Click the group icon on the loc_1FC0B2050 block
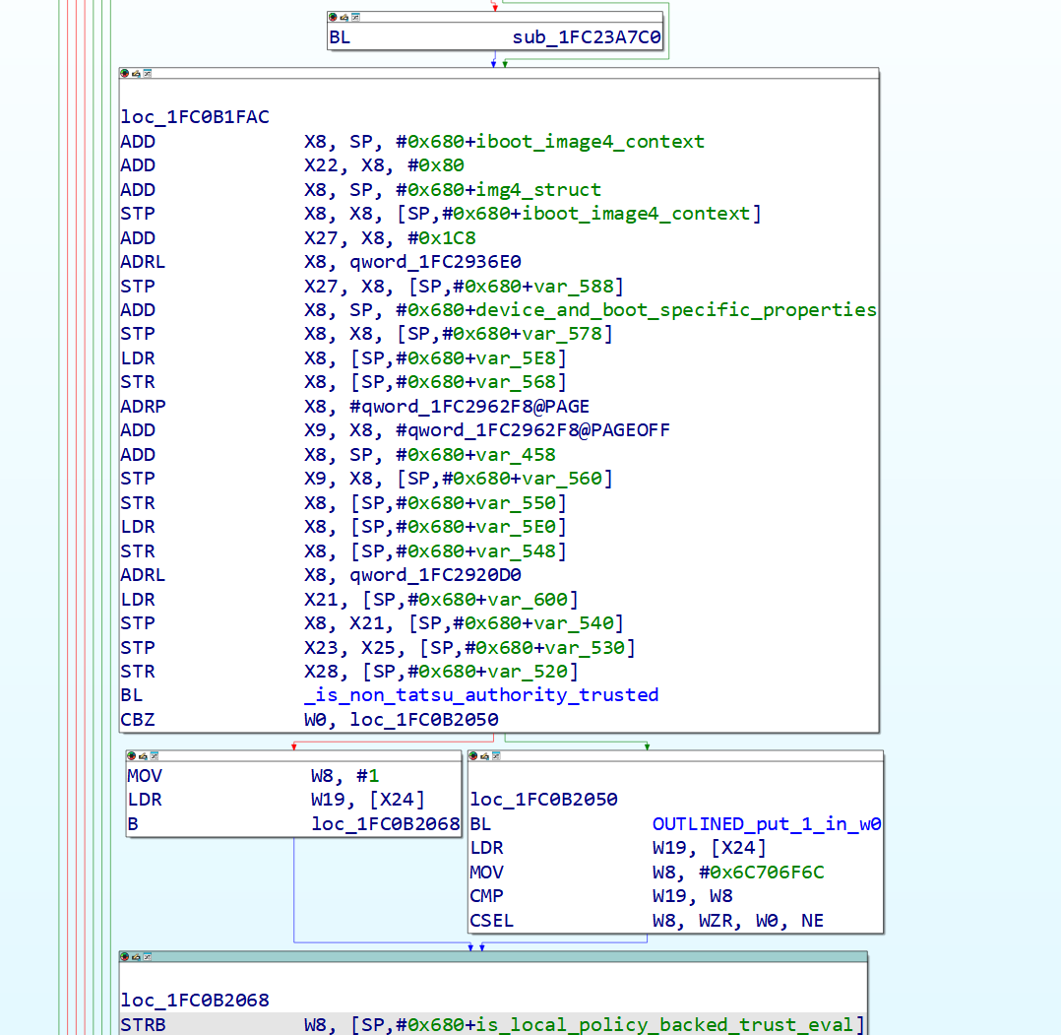1061x1035 pixels. point(496,756)
